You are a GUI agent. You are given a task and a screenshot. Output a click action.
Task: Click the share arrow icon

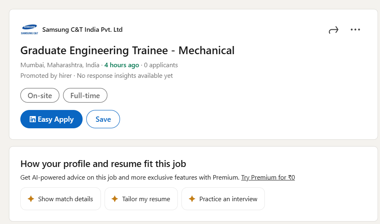coord(333,30)
